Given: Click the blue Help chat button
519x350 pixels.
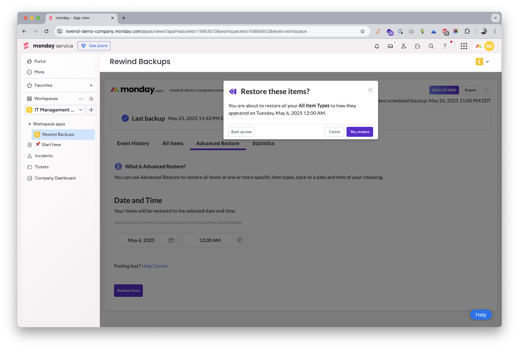Looking at the screenshot, I should point(481,315).
